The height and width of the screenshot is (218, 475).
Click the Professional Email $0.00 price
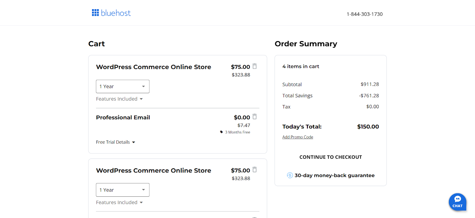242,117
